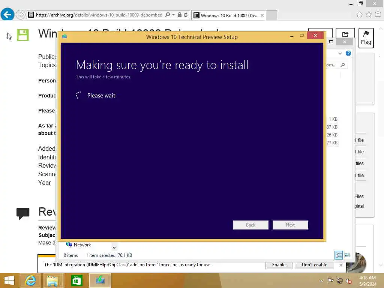Open the browser Tools gear icon
This screenshot has width=384, height=288.
378,15
